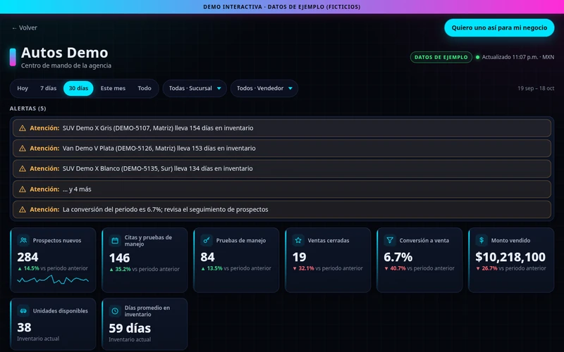Click warning icon for DEMO-5135 alert
Viewport: 564px width, 352px height.
(x=23, y=168)
